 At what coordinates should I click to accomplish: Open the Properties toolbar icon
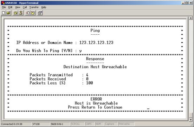pos(40,13)
